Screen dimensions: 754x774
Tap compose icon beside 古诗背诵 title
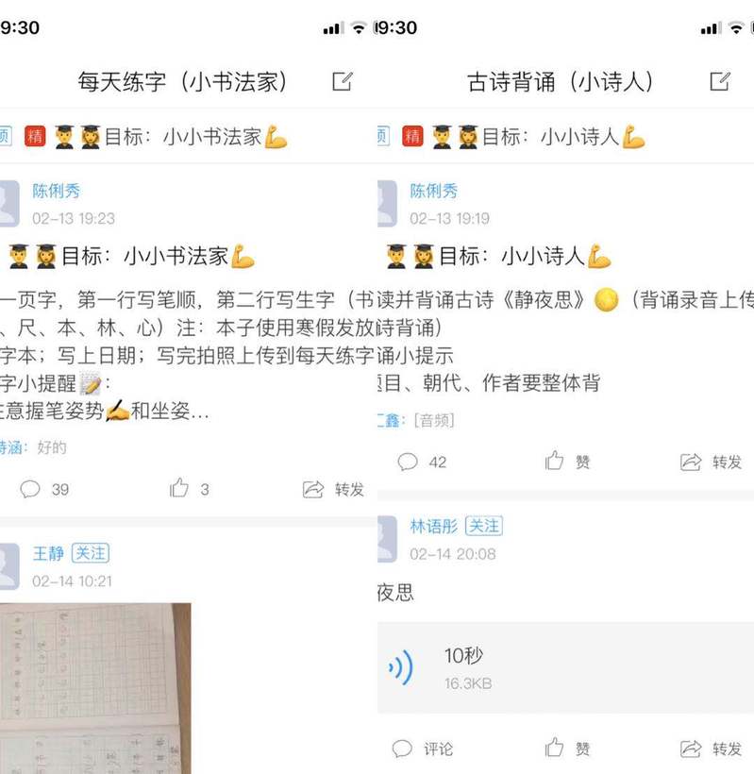(719, 81)
